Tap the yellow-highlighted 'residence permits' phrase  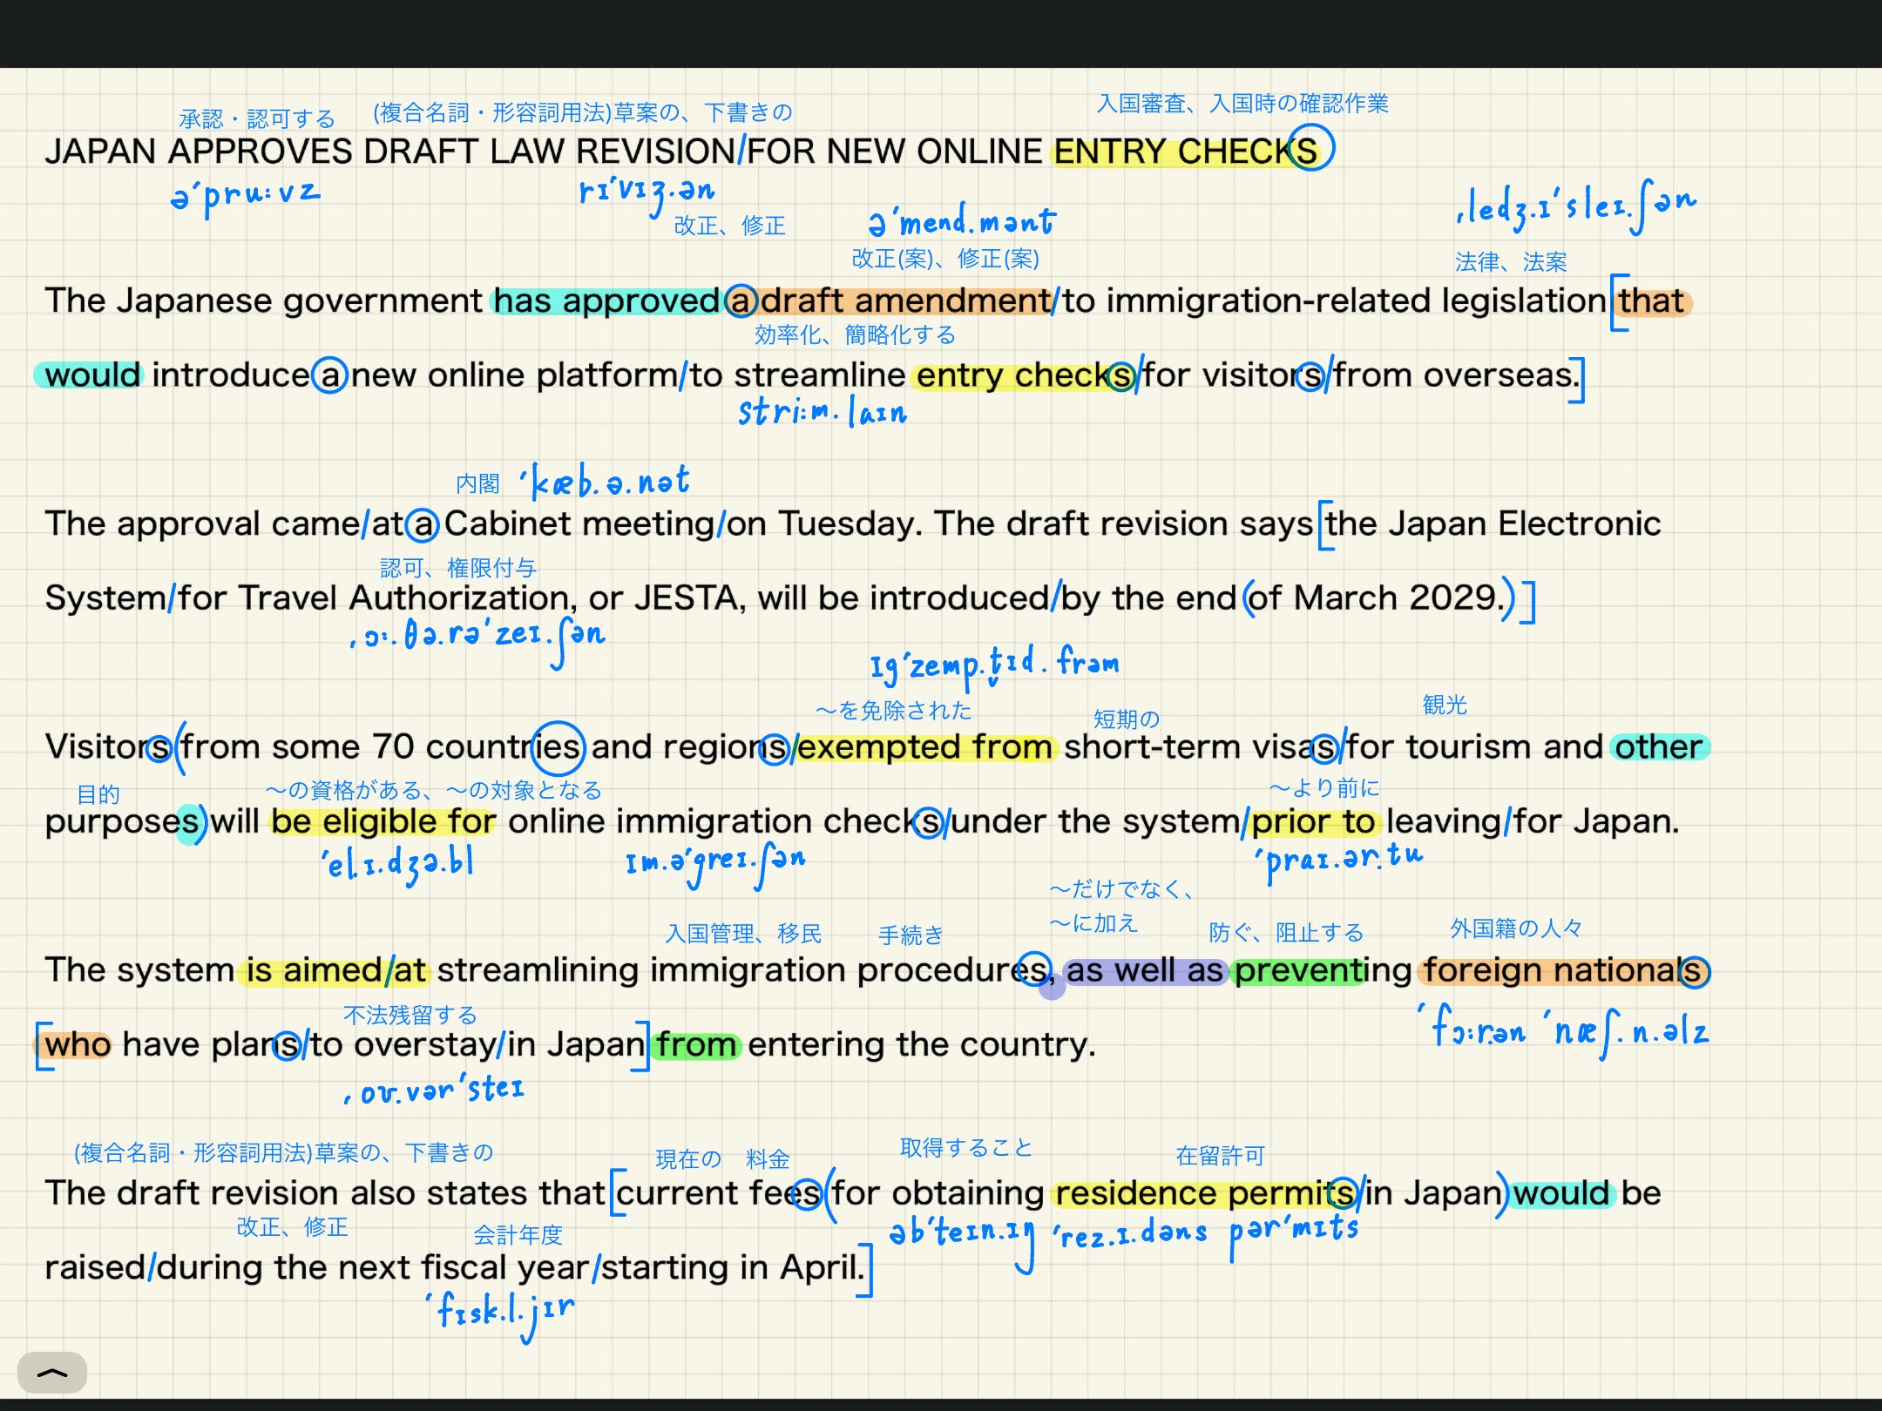coord(1204,1193)
